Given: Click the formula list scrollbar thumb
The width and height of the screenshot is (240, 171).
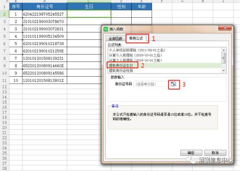Looking at the screenshot, I should point(224,58).
